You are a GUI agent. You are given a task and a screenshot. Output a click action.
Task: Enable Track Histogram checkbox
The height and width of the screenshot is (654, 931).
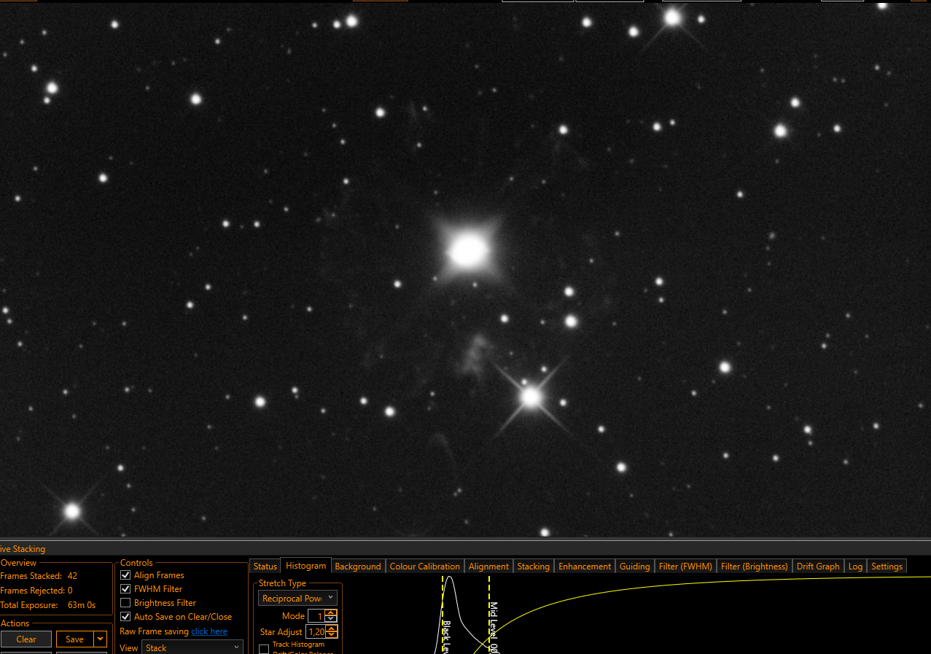coord(264,649)
